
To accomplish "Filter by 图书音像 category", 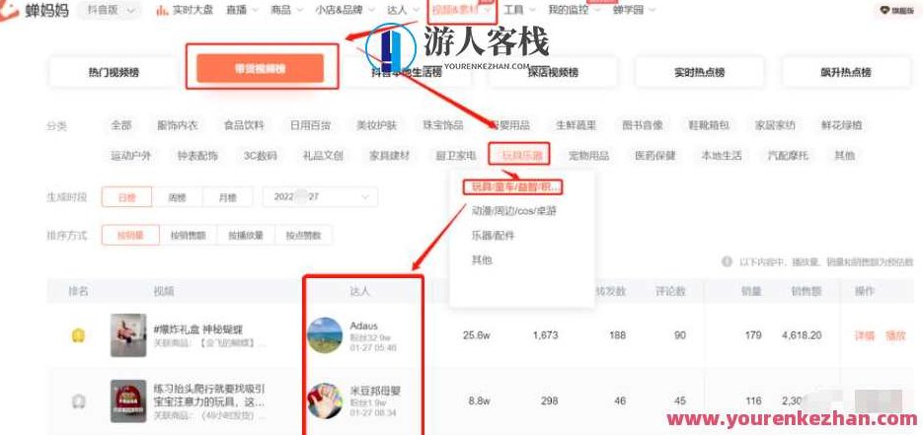I will [x=643, y=125].
